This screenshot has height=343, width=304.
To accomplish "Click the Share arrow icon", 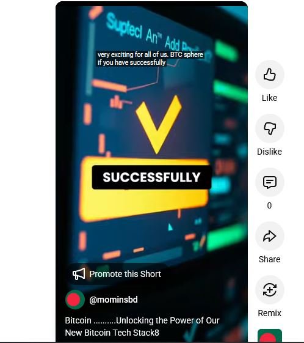I will coord(269,236).
